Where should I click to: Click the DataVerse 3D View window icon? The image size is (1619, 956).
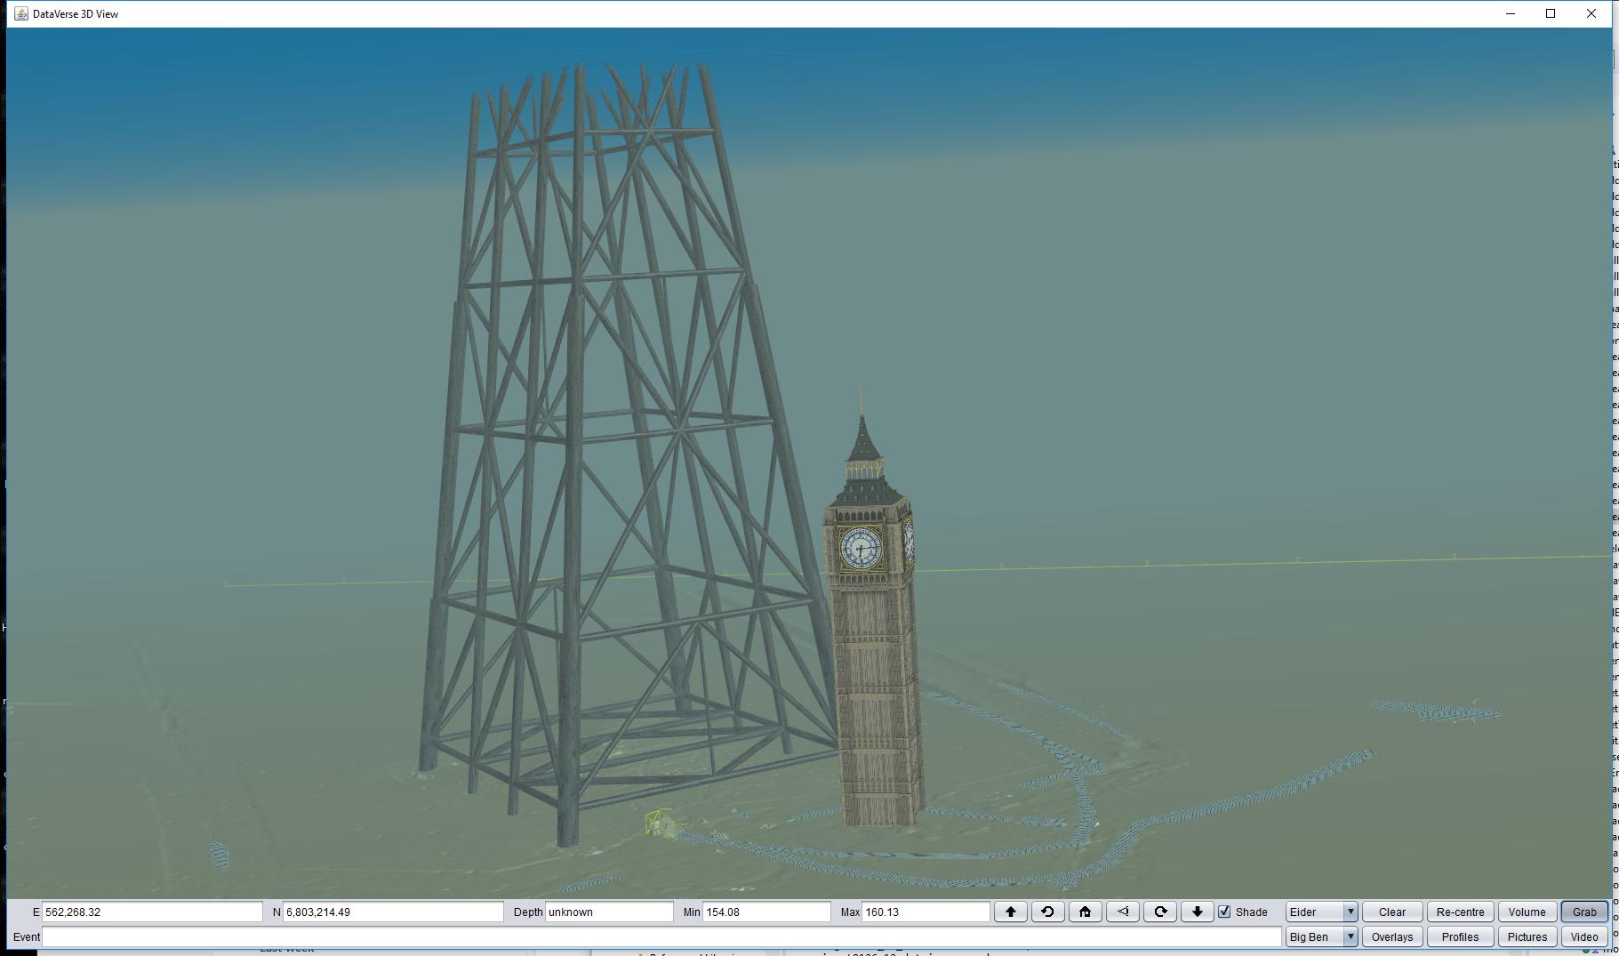pos(20,13)
